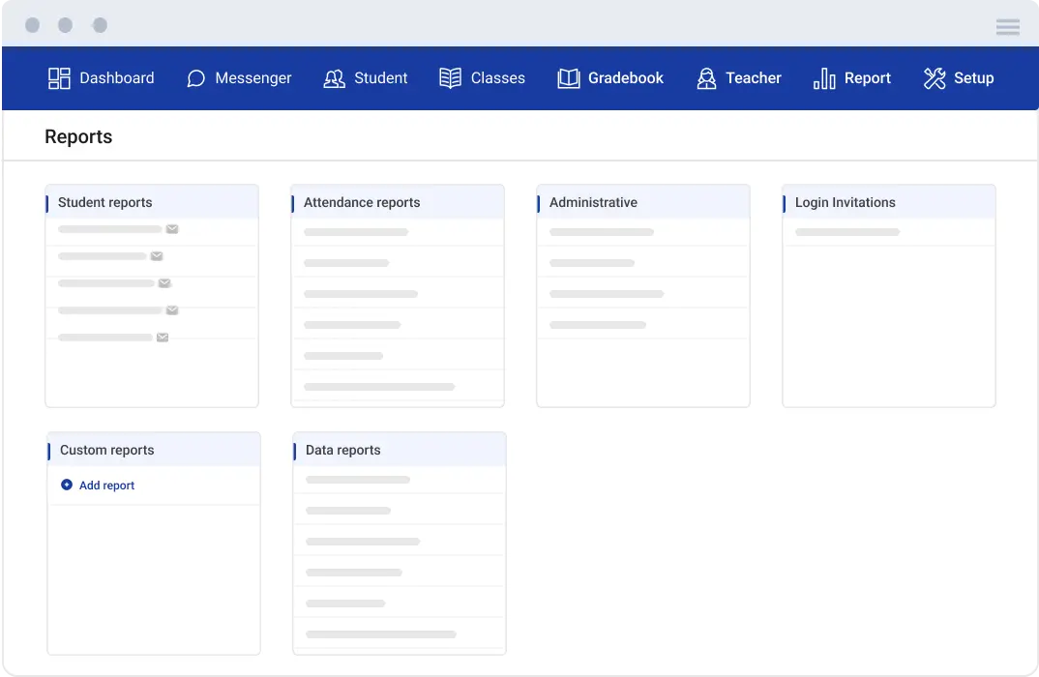Click envelope icon on last Student report
Screen dimensions: 1039x677
[x=163, y=338]
